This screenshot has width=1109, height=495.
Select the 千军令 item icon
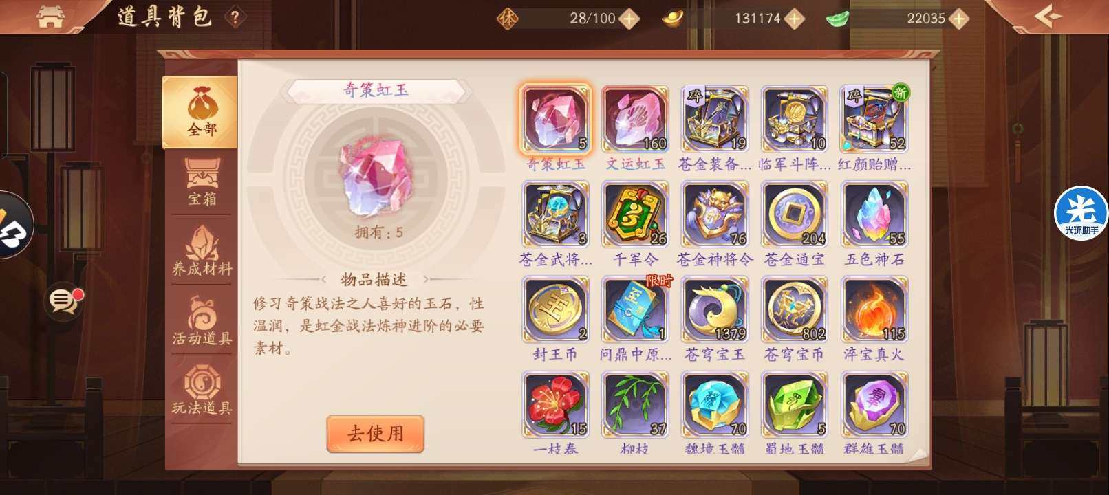635,214
